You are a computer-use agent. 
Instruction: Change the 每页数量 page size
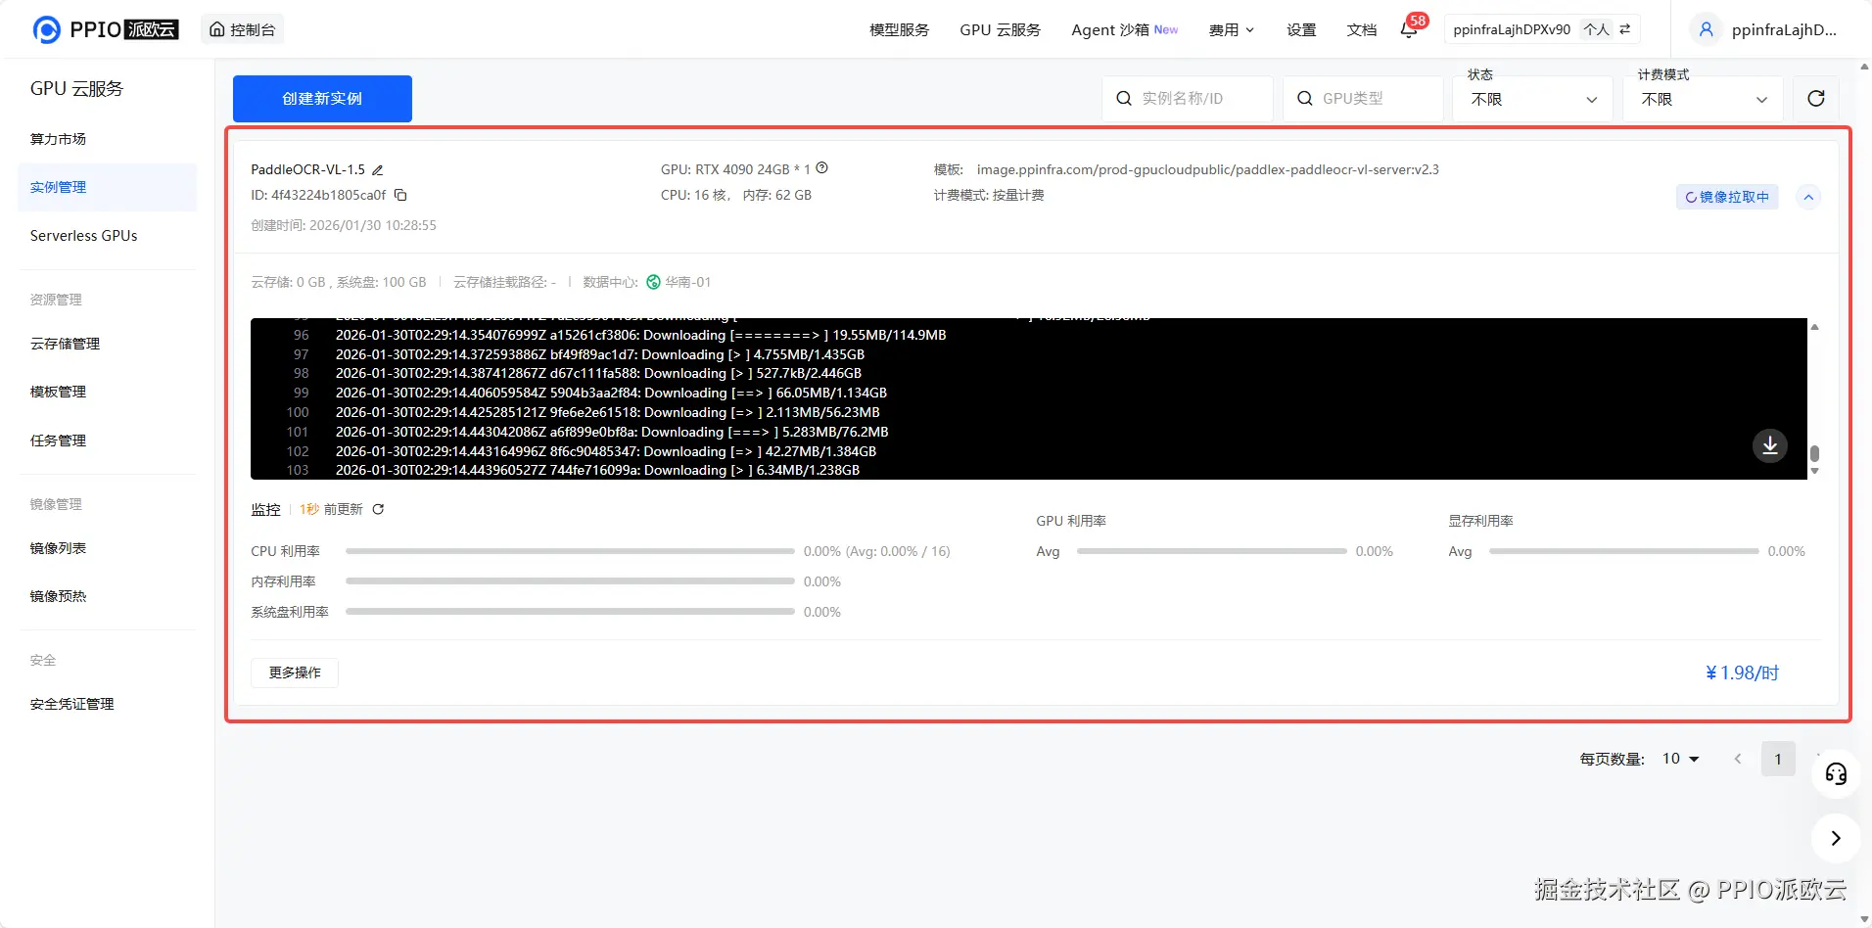(1680, 759)
